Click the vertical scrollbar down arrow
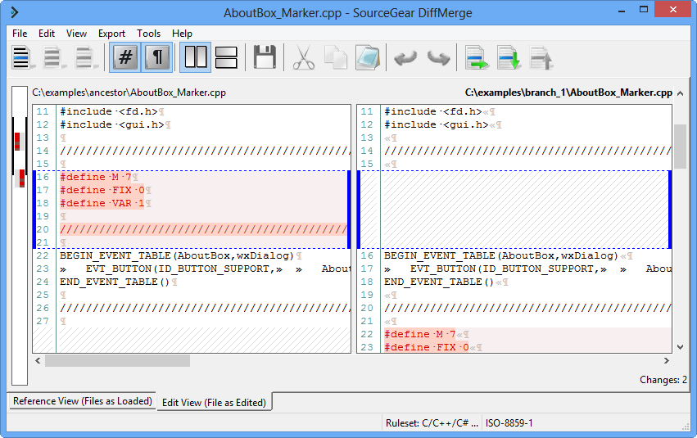Viewport: 697px width, 438px height. [x=679, y=347]
